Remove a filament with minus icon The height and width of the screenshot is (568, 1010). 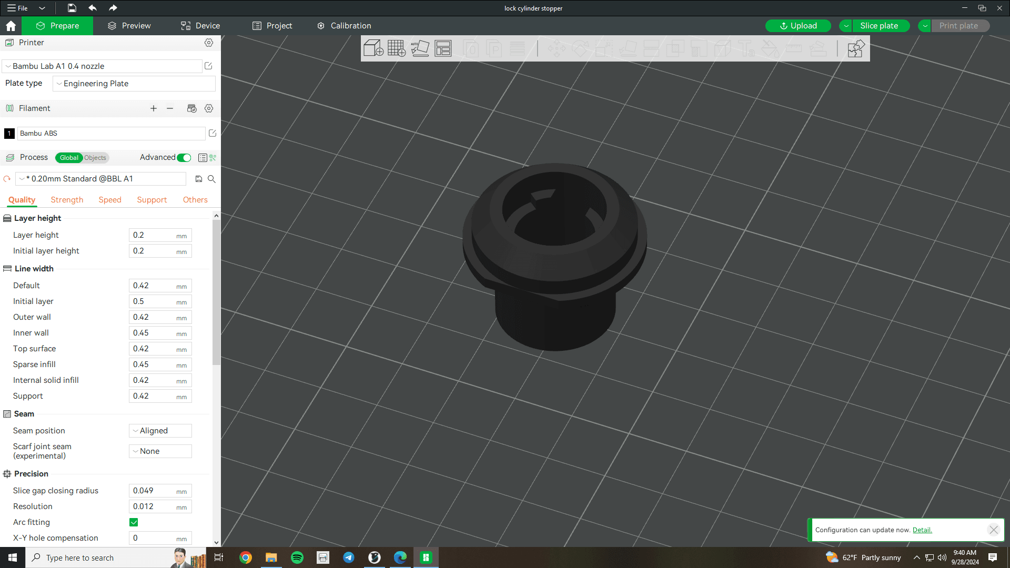(170, 108)
